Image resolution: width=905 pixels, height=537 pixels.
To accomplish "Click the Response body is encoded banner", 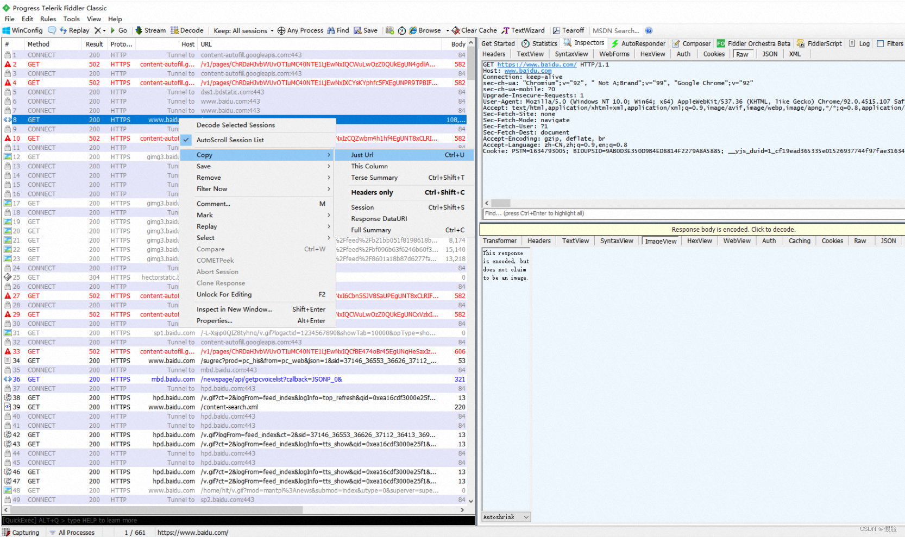I will [693, 229].
